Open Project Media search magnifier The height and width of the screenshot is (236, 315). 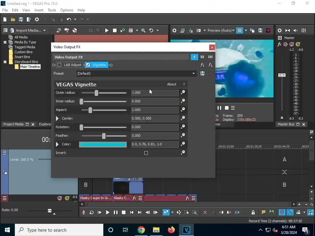point(143,30)
